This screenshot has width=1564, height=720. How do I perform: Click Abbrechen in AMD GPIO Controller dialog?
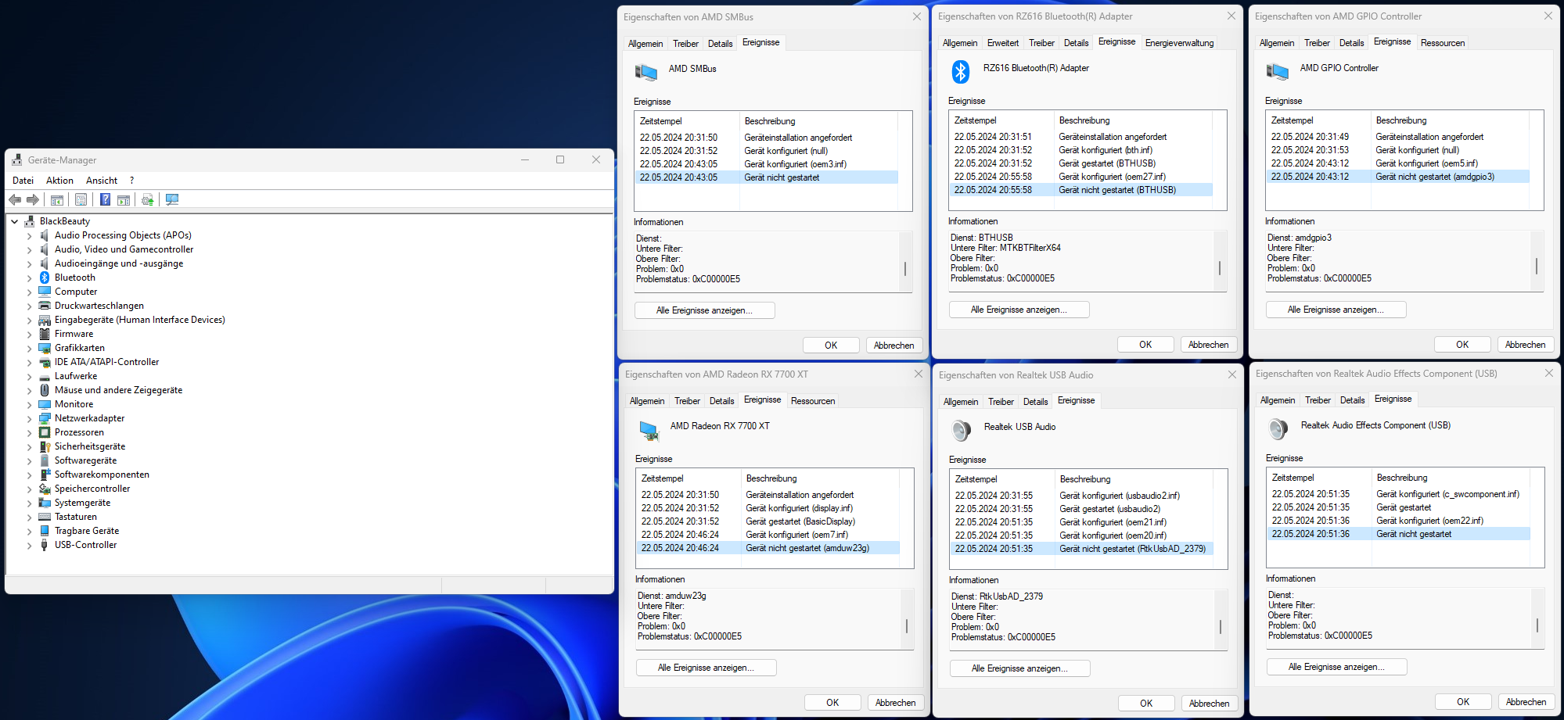tap(1525, 345)
